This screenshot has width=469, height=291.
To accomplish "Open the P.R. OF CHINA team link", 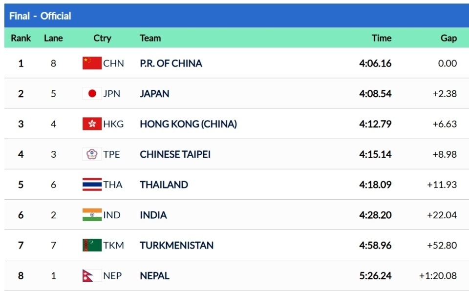I will coord(171,63).
